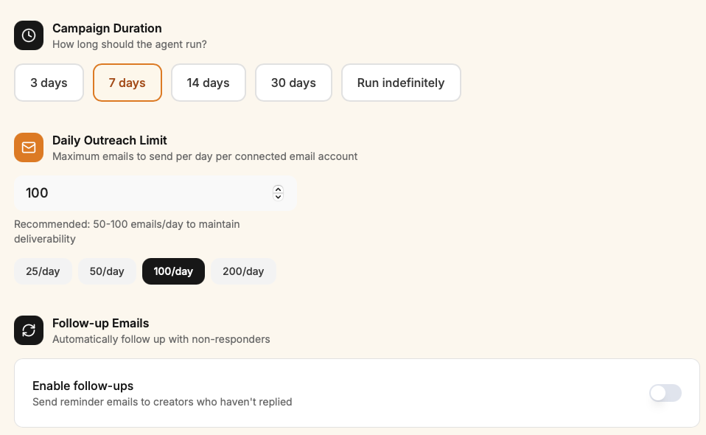Select the 100/day outreach preset

coord(173,271)
